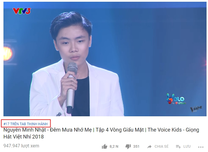This screenshot has width=208, height=152.
Task: Click the share arrow icon
Action: pos(149,147)
